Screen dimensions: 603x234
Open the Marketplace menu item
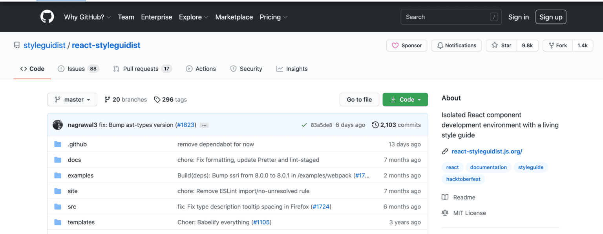pyautogui.click(x=234, y=17)
